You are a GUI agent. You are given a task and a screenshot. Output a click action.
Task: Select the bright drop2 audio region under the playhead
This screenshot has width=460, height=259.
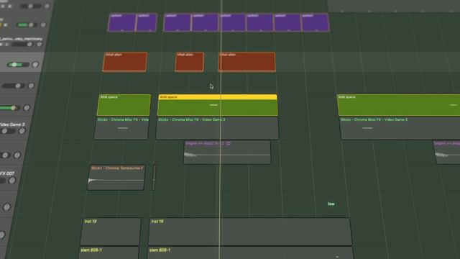pos(227,153)
